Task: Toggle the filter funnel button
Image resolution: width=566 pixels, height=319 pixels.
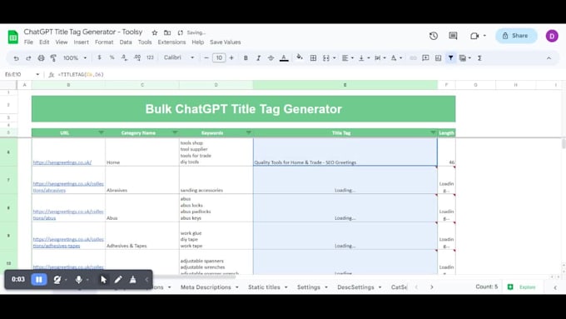Action: pos(451,57)
